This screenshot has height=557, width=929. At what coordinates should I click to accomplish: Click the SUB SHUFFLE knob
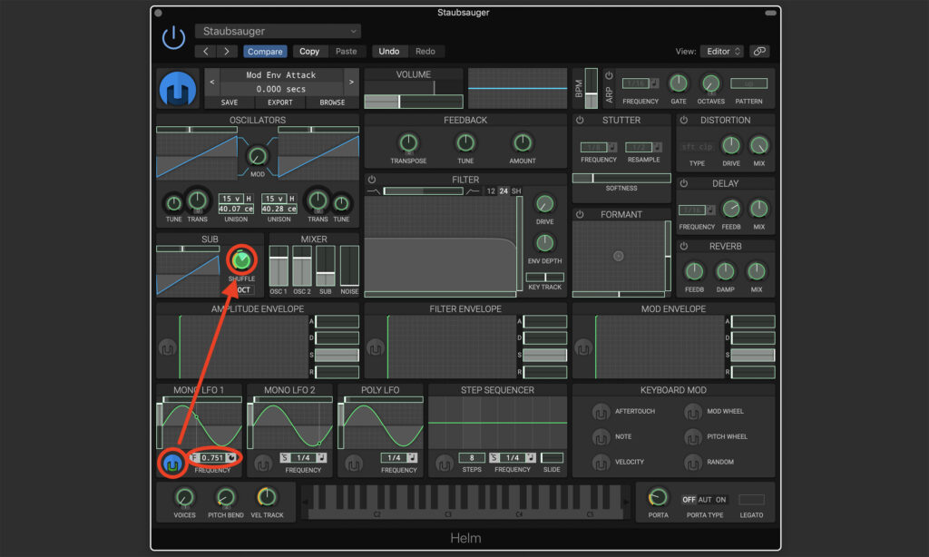point(241,260)
